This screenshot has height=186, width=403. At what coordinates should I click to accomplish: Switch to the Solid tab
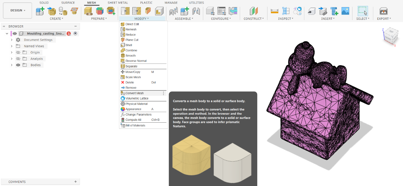coord(44,3)
